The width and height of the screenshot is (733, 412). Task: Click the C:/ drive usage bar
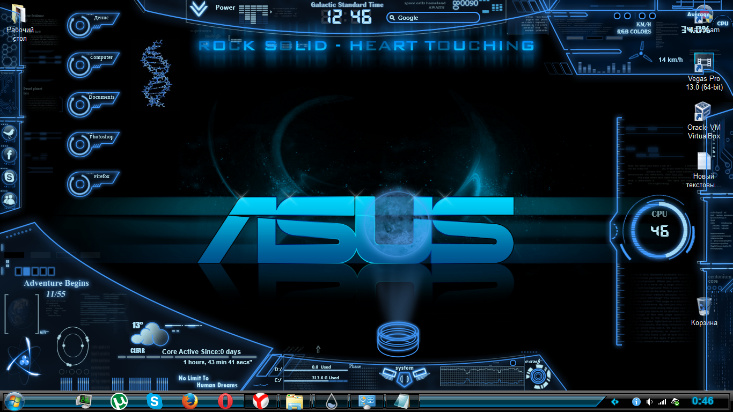tap(316, 380)
